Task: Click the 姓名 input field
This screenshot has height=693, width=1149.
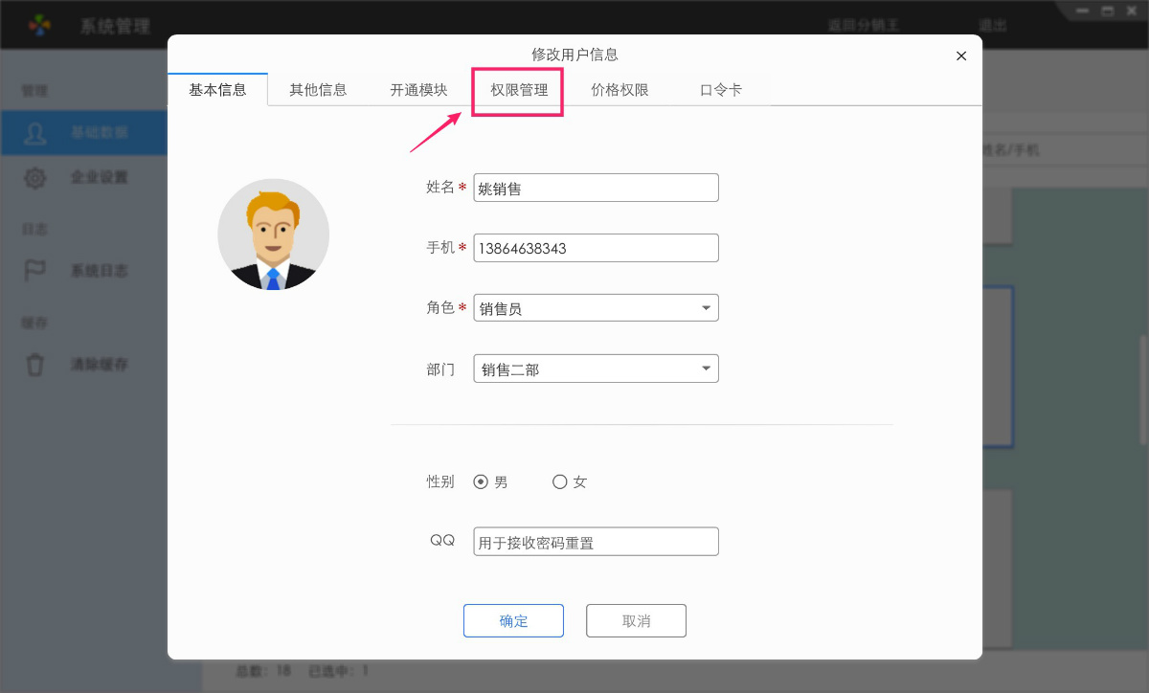Action: click(x=596, y=188)
